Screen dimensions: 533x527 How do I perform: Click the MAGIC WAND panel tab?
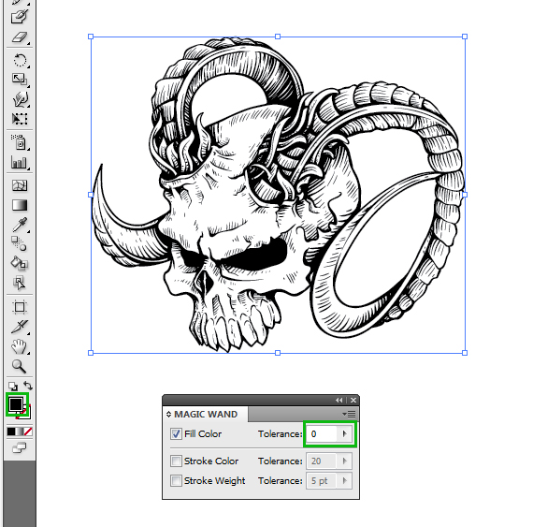point(206,414)
